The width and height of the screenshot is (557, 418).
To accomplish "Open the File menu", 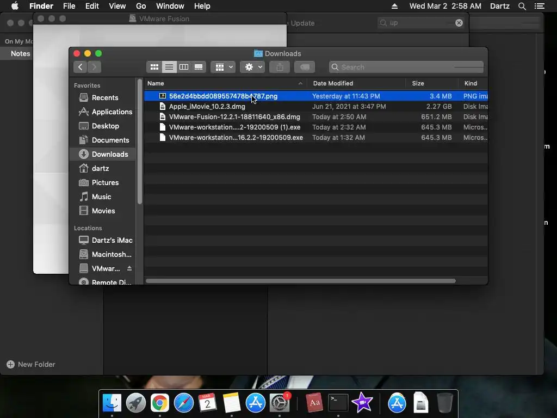I will point(69,6).
